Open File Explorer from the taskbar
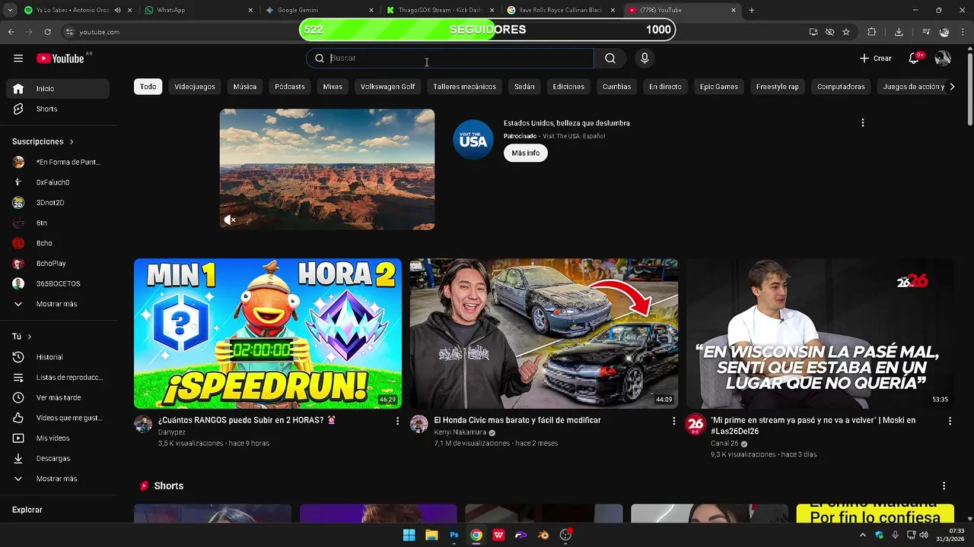 coord(431,535)
